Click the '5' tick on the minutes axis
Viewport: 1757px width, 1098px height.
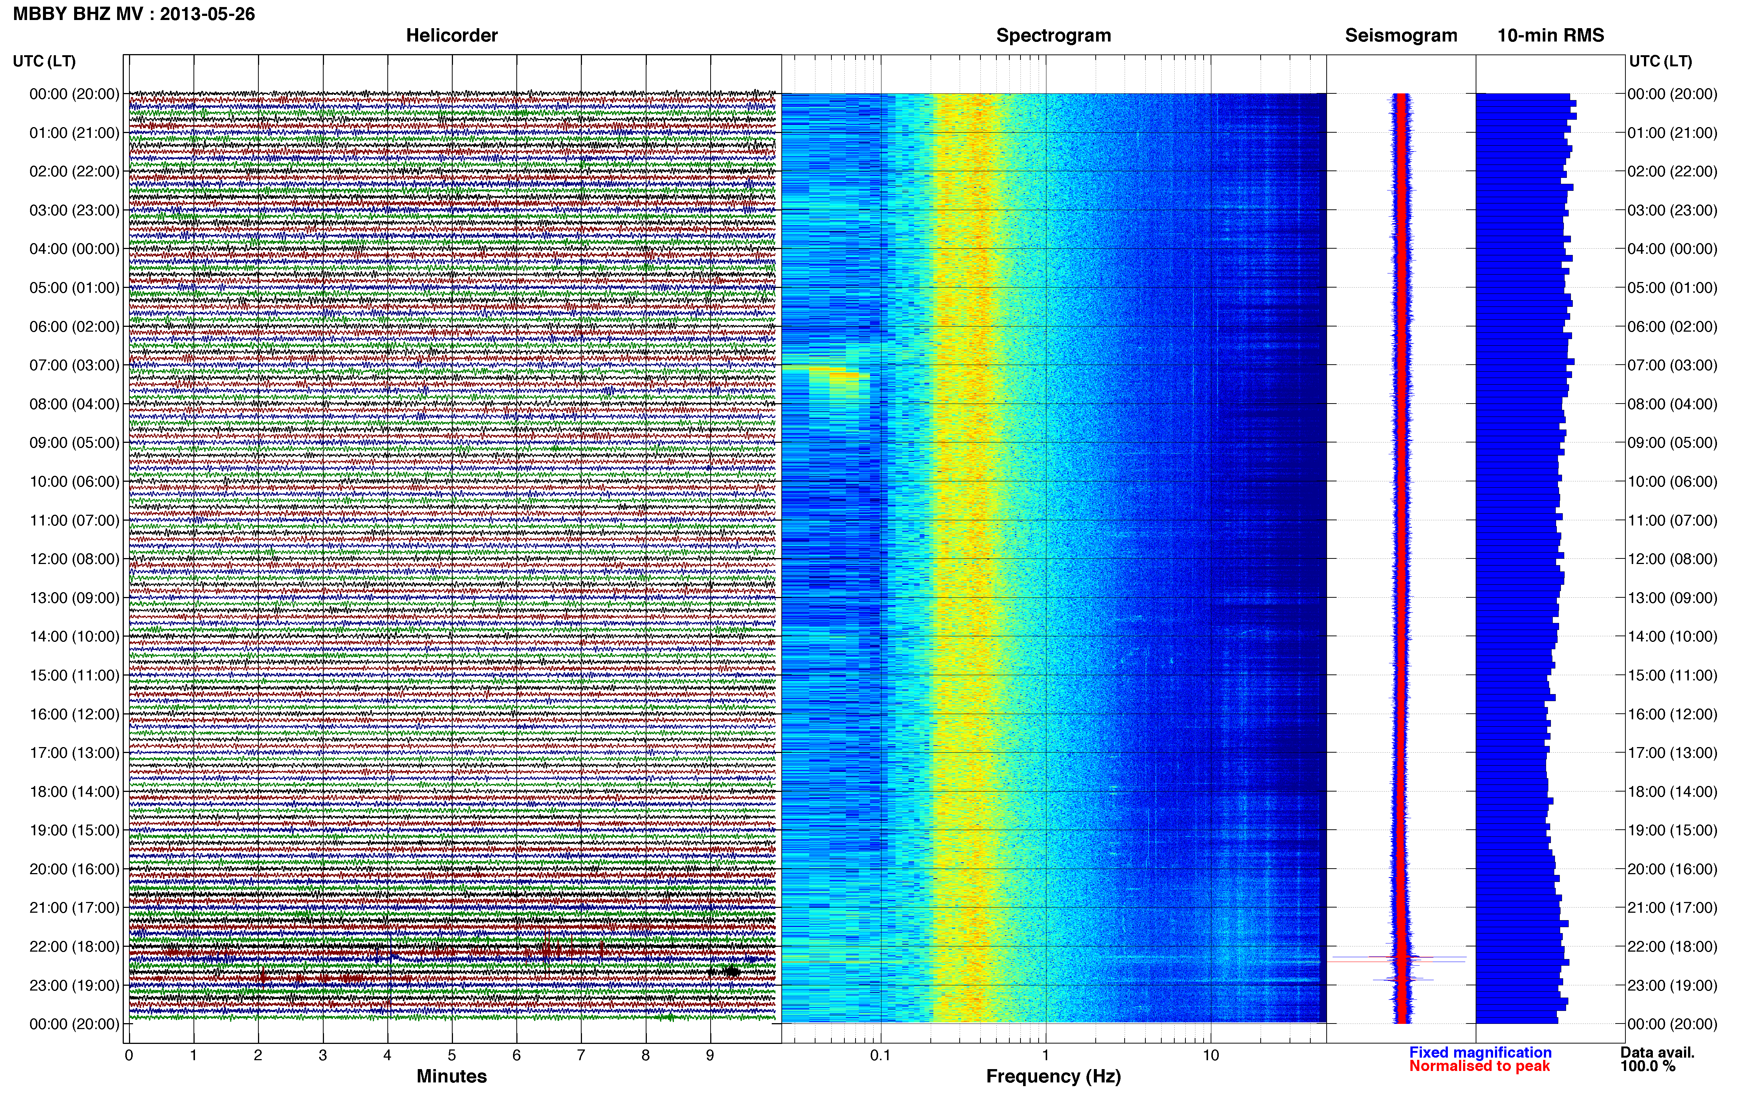coord(452,1055)
